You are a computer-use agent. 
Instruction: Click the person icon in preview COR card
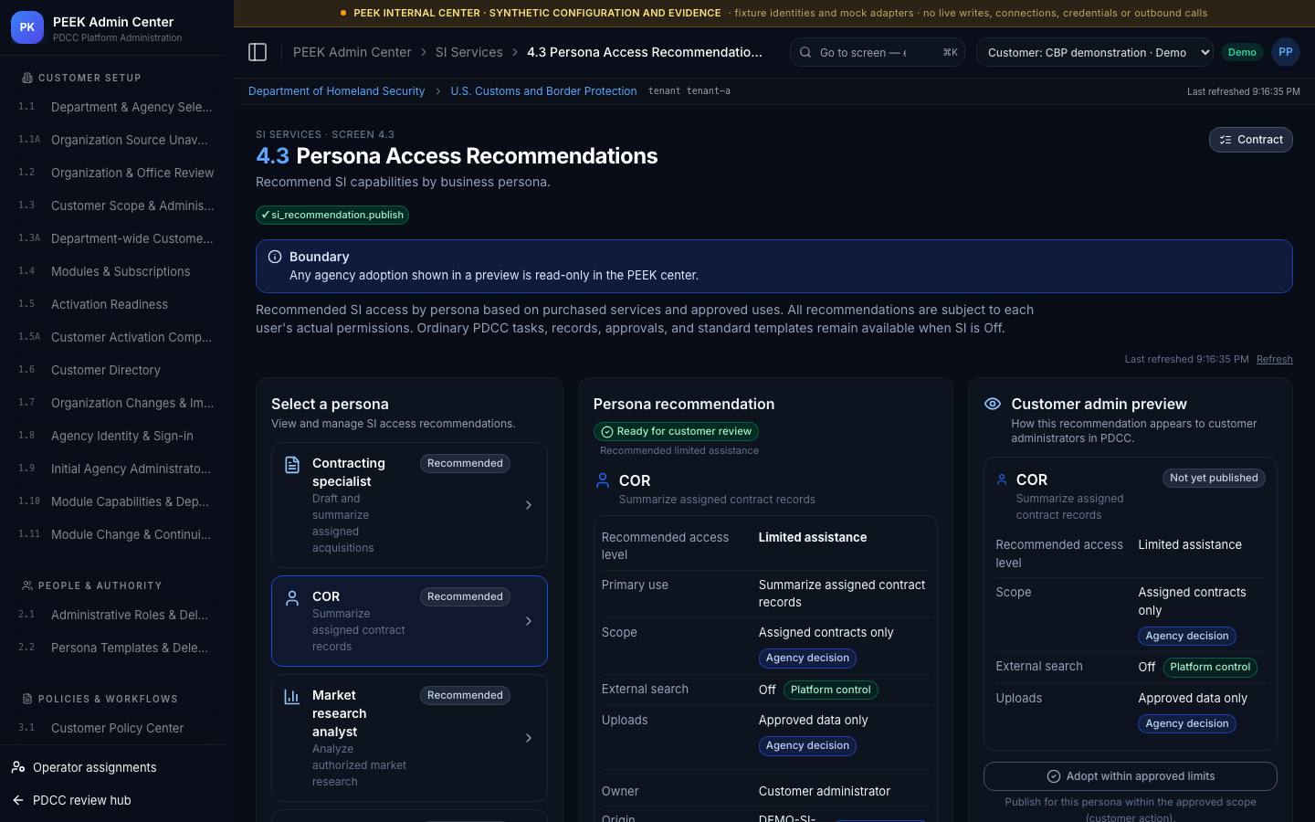[1002, 479]
